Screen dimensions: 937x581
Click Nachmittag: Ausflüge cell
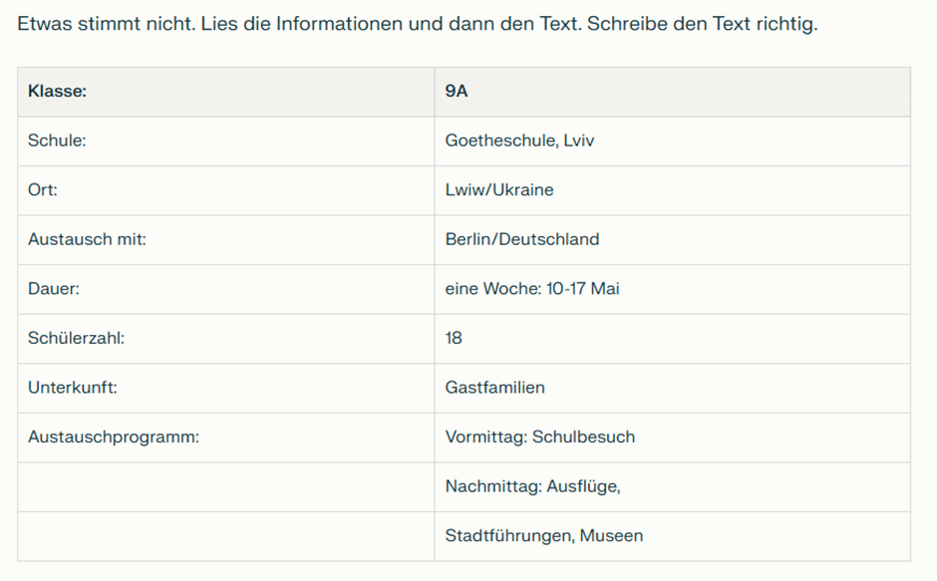[672, 487]
